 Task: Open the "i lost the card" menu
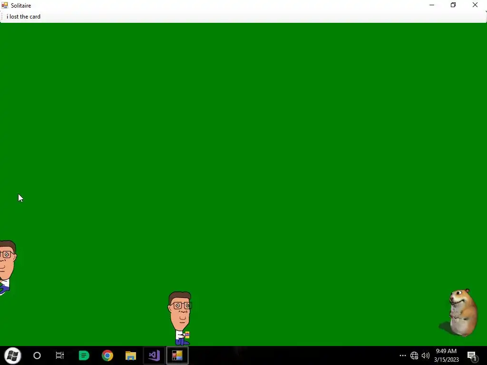tap(24, 17)
